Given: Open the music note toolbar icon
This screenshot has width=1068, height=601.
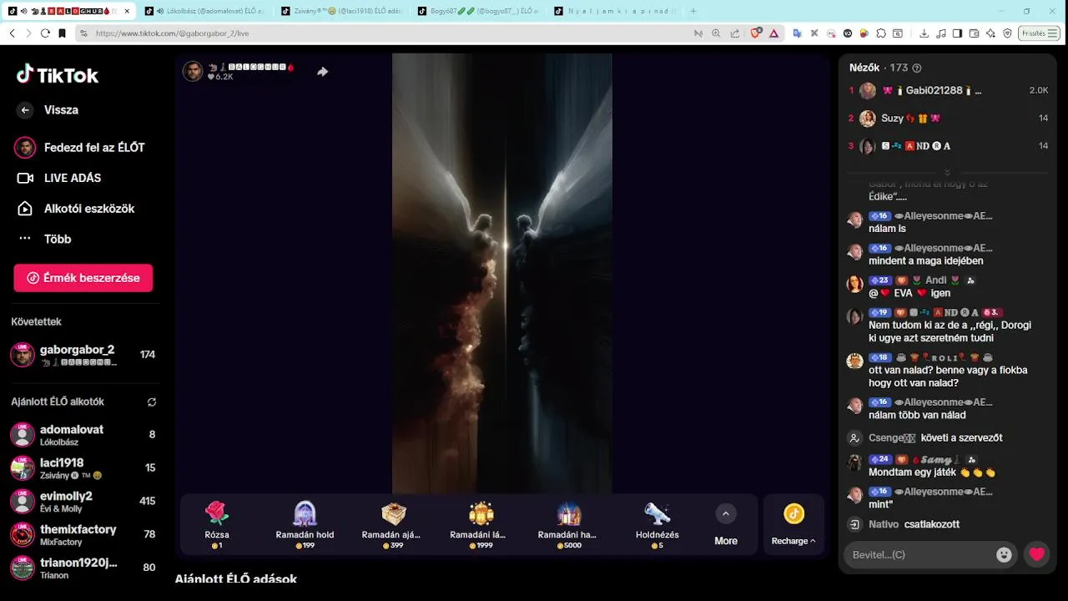Looking at the screenshot, I should (941, 33).
